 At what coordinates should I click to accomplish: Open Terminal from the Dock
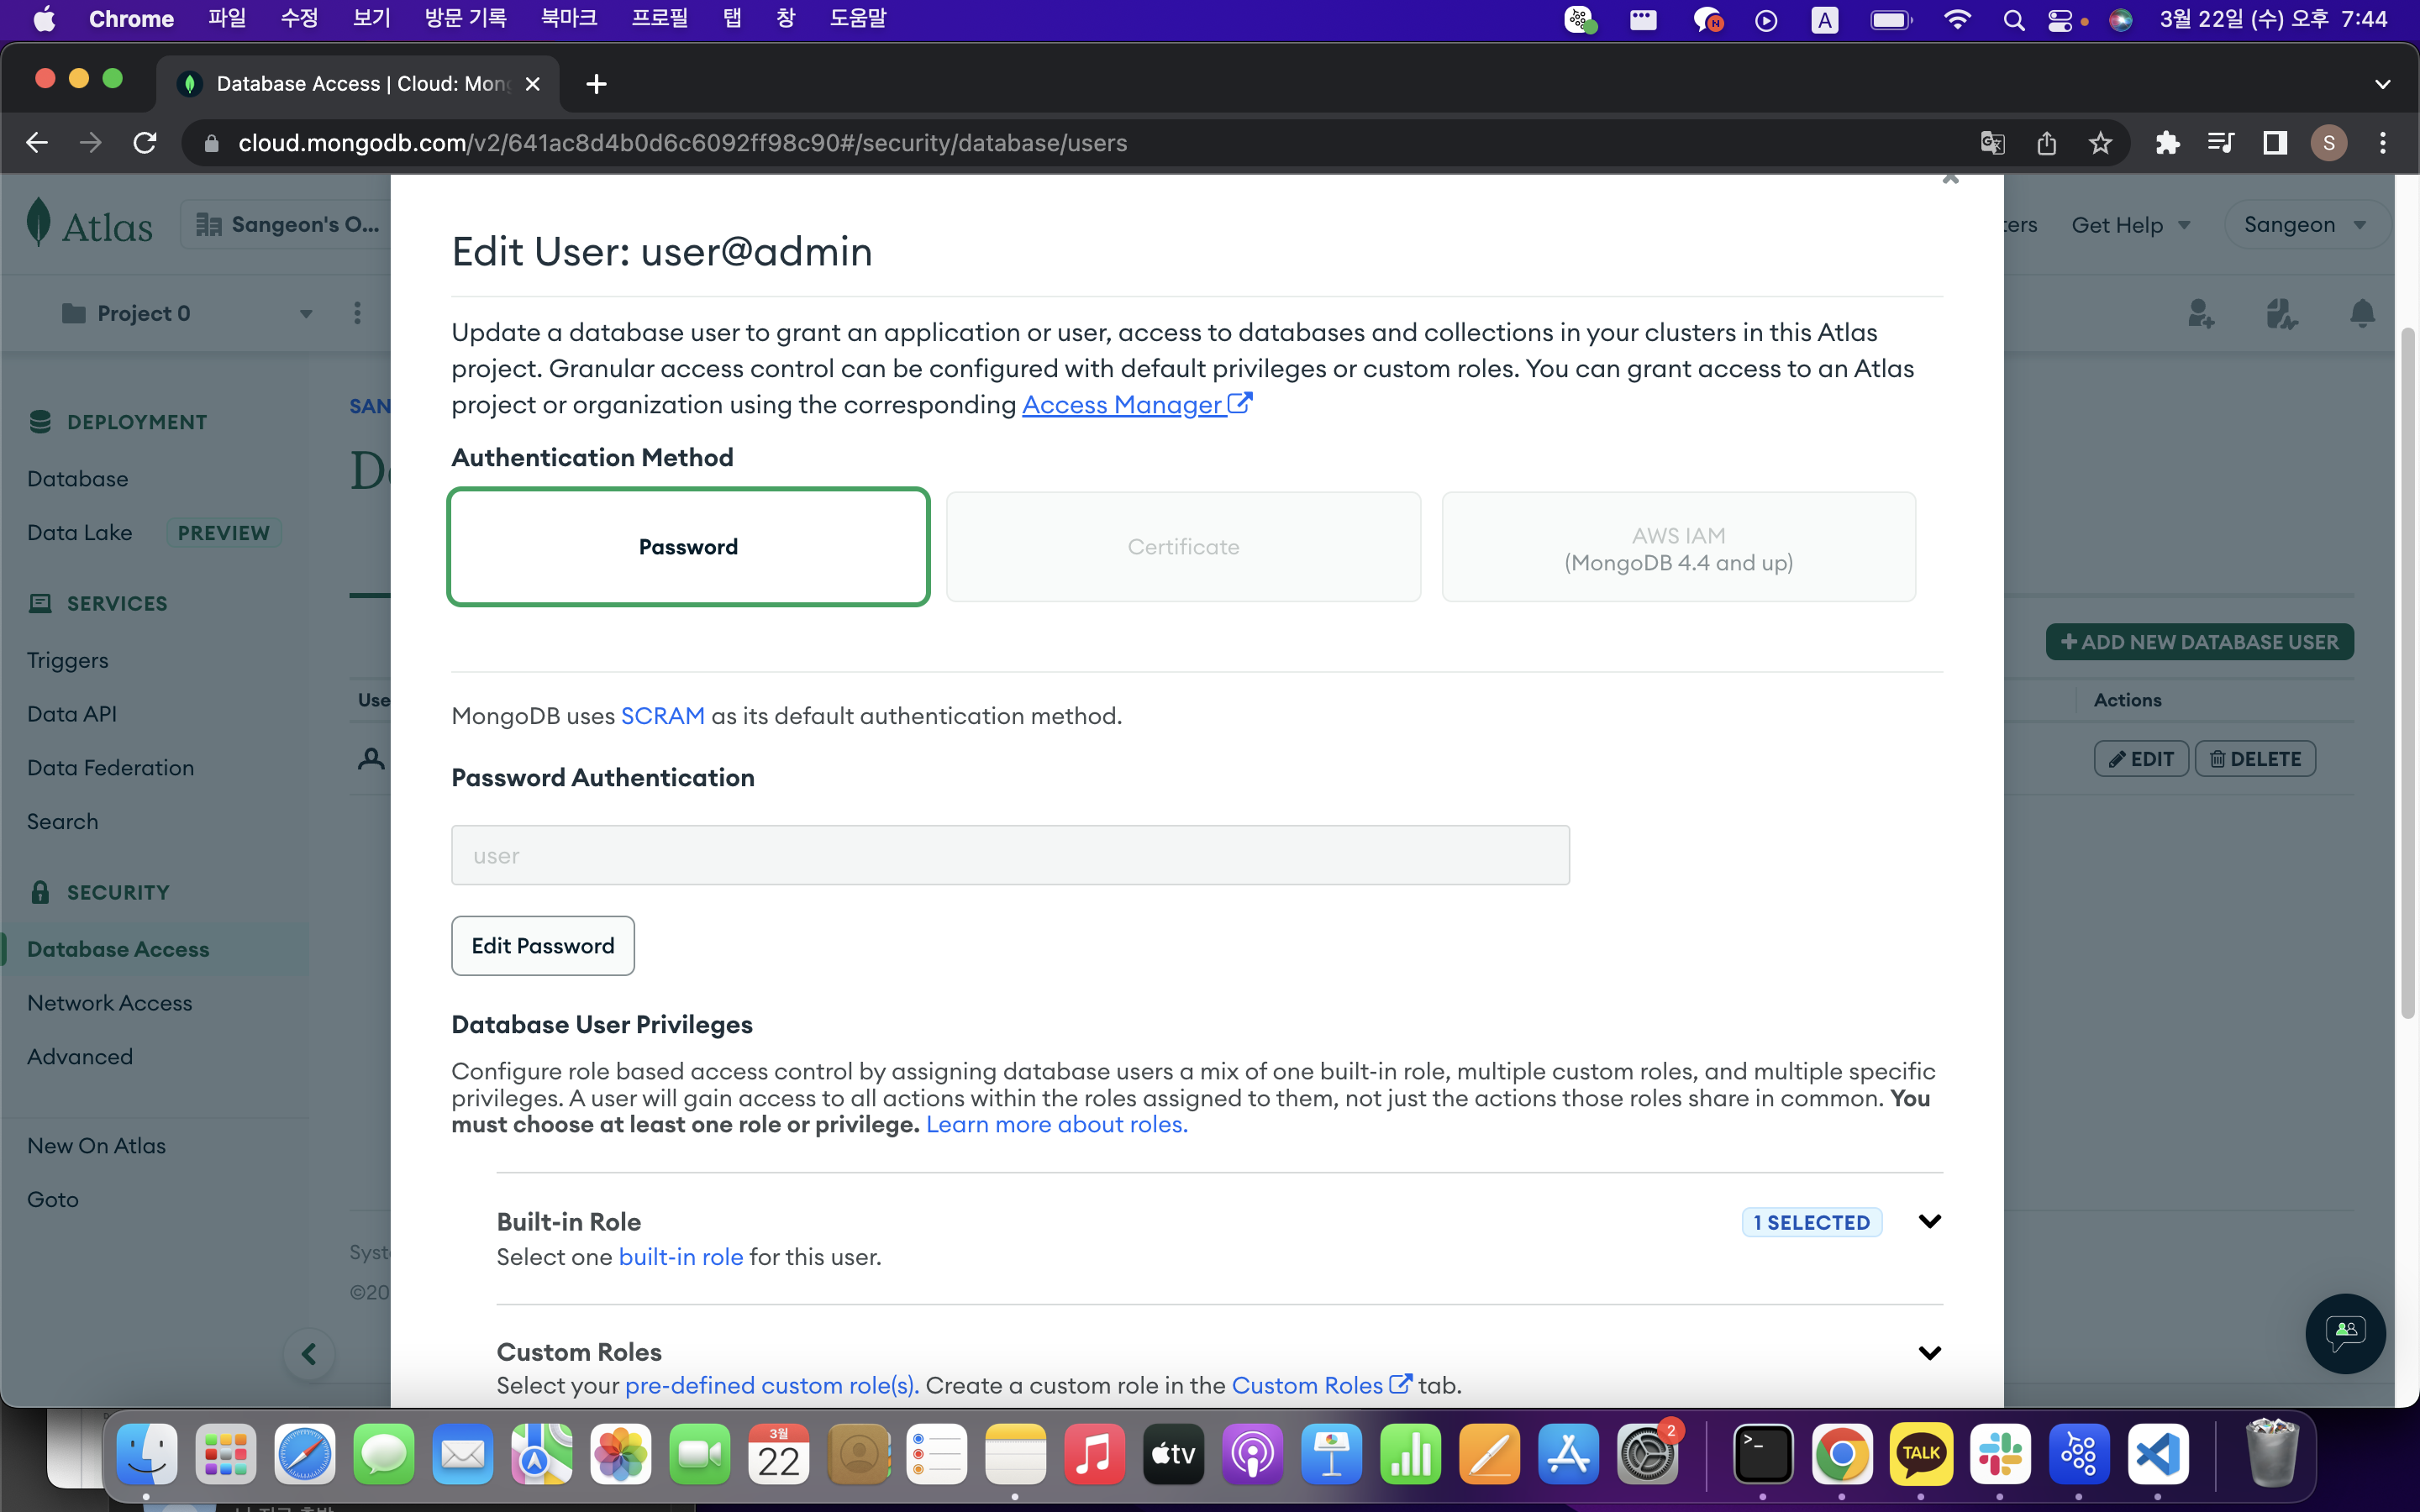tap(1762, 1453)
